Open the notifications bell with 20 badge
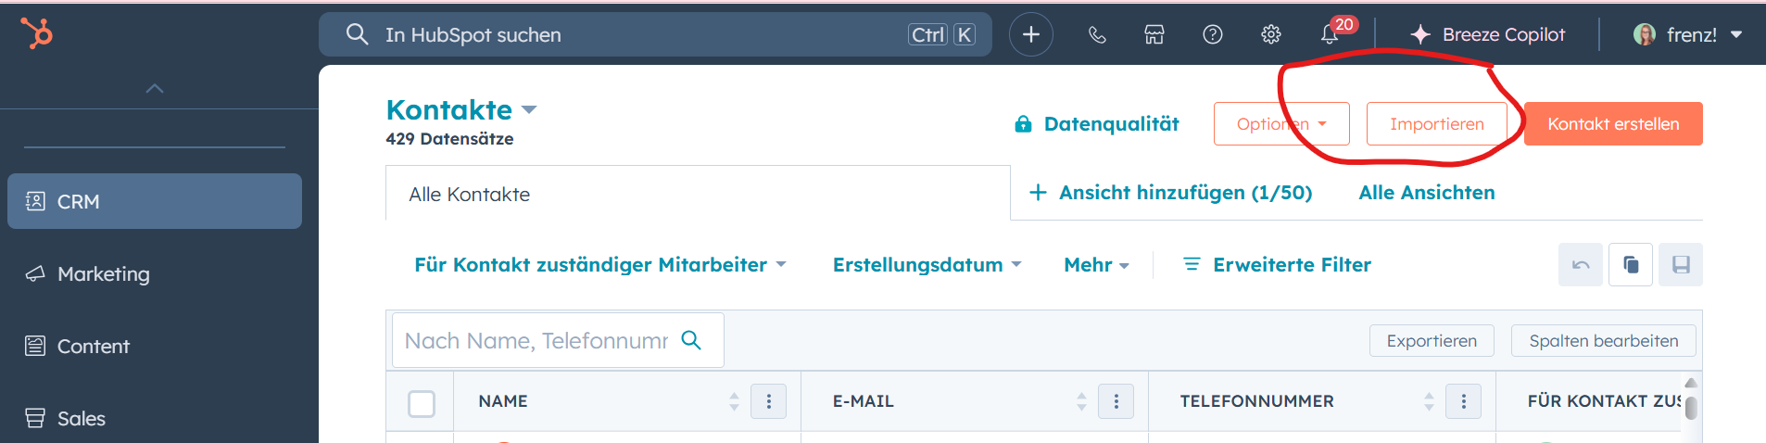 pyautogui.click(x=1331, y=34)
